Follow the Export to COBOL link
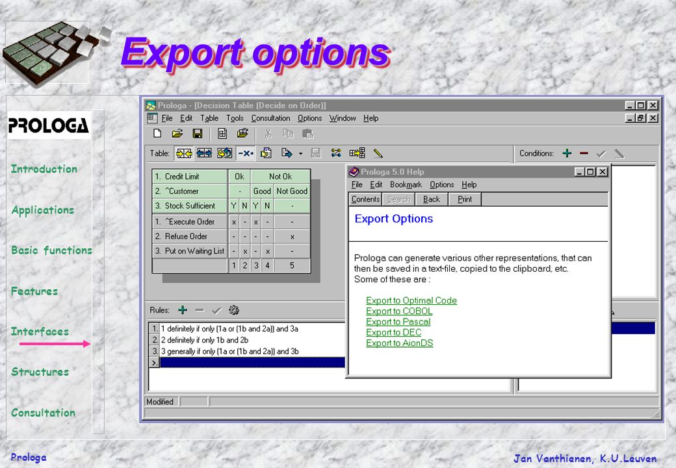 pos(399,311)
